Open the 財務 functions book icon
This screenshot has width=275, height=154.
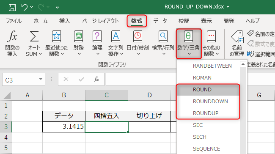click(x=78, y=36)
